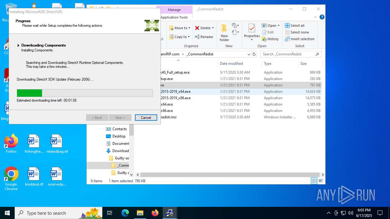
Task: Click the _CommonRedist breadcrumb in the address bar
Action: pyautogui.click(x=200, y=54)
